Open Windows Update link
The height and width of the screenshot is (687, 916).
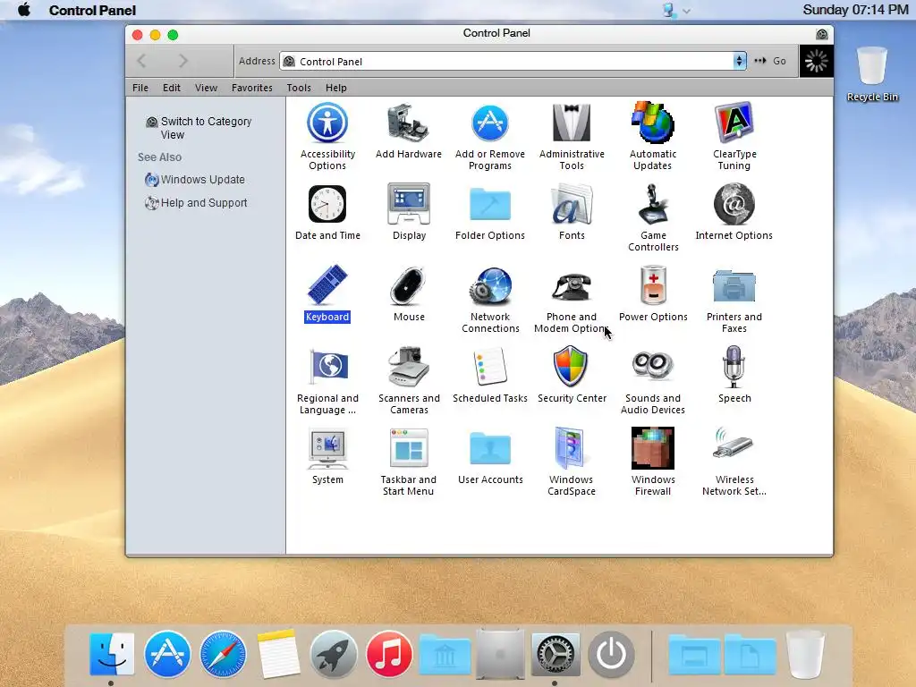[x=203, y=179]
